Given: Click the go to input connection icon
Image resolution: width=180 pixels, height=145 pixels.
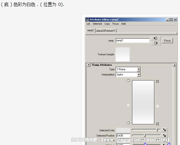Looking at the screenshot, I should click(156, 38).
